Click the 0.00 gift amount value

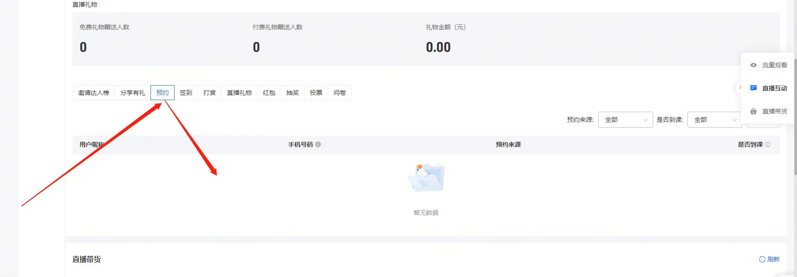438,47
